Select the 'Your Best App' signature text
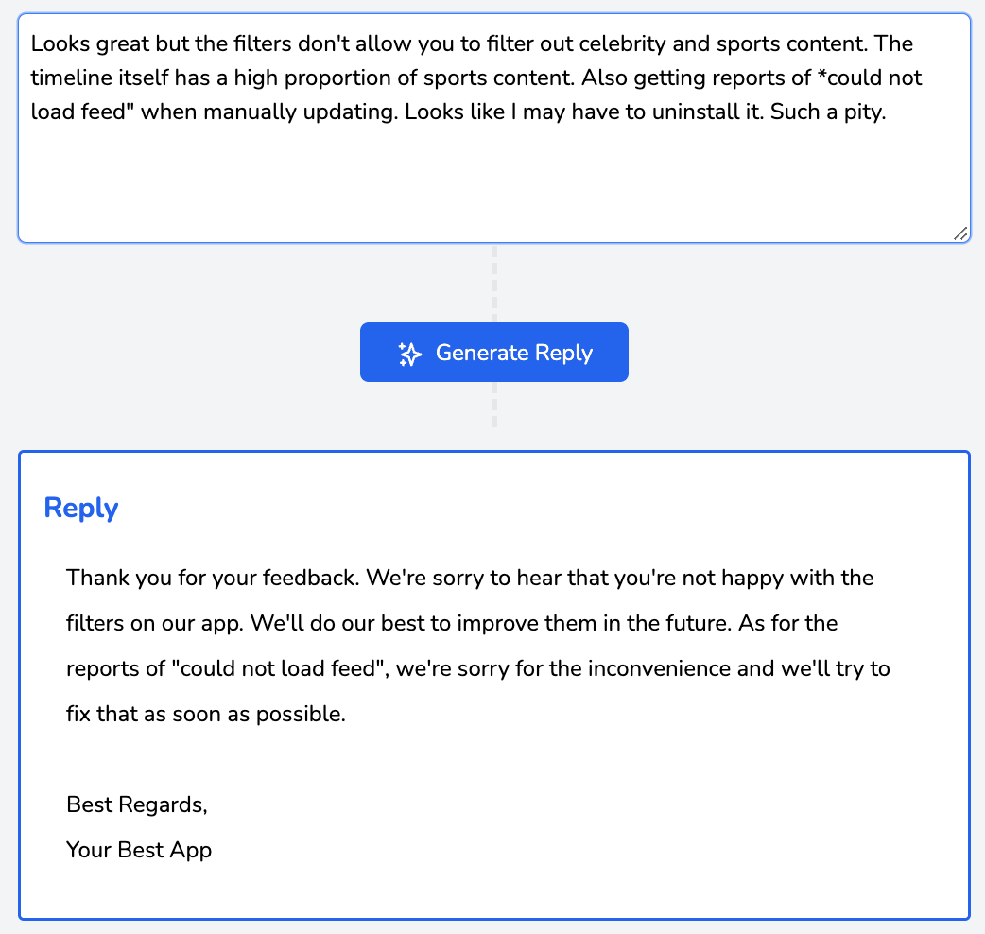Image resolution: width=985 pixels, height=934 pixels. [139, 850]
